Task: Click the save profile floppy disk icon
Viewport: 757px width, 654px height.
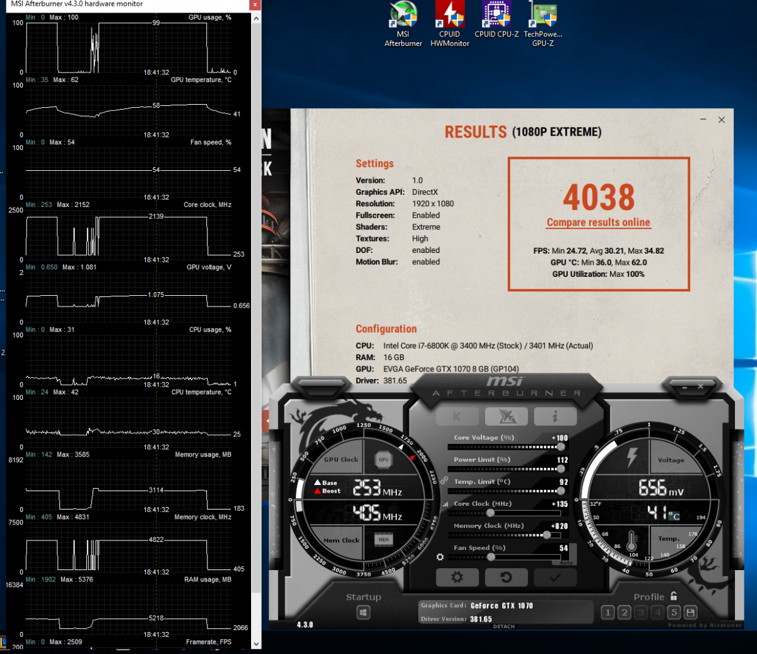Action: point(691,612)
